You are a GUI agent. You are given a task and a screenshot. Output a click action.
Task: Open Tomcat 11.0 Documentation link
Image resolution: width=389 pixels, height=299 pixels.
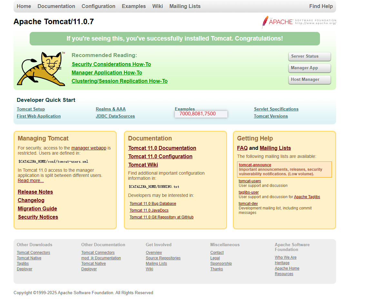(162, 148)
